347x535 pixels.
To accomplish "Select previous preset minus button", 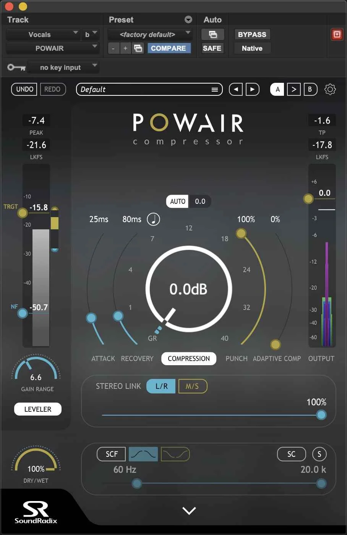I will coord(113,48).
